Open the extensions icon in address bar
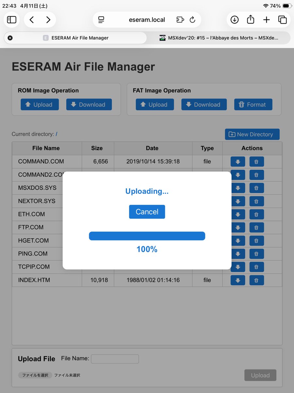294x393 pixels. 180,20
